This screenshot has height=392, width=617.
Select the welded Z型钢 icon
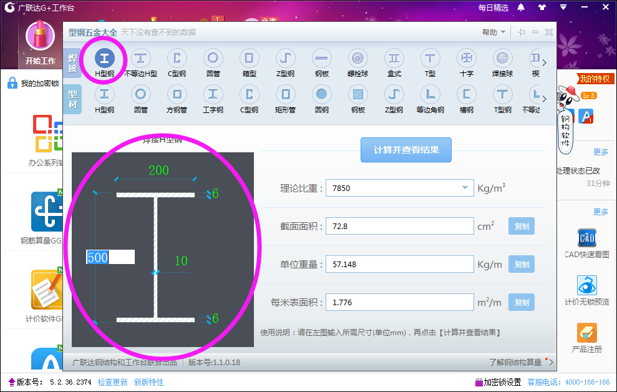click(285, 59)
